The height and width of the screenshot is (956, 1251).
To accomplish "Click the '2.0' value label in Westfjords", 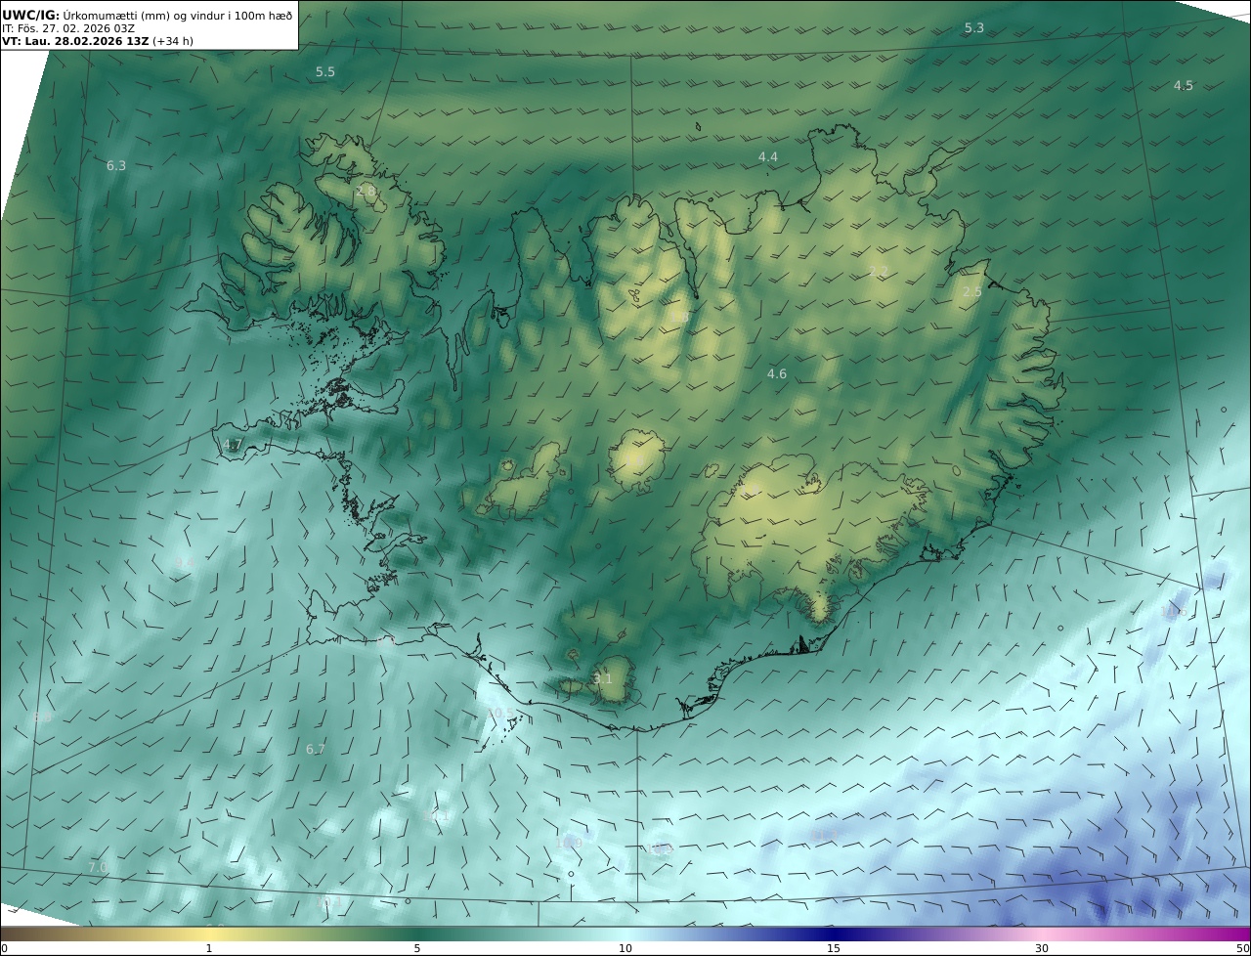I will pos(366,192).
